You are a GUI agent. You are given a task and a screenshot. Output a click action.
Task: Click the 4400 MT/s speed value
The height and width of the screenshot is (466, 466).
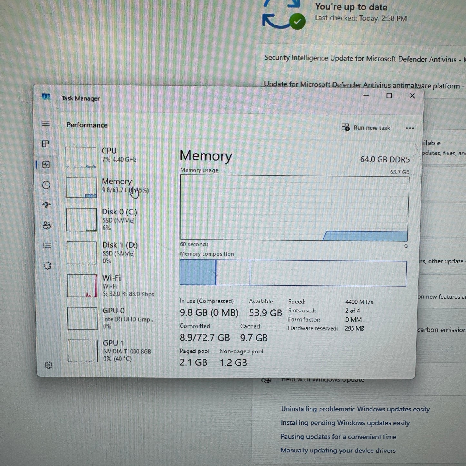[359, 302]
